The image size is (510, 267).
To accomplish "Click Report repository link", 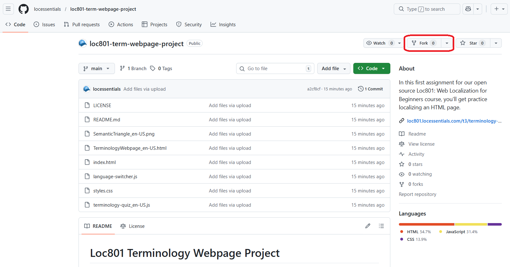I will coord(418,194).
